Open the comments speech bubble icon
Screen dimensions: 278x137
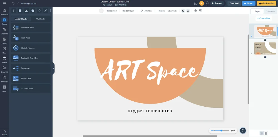coord(196,3)
